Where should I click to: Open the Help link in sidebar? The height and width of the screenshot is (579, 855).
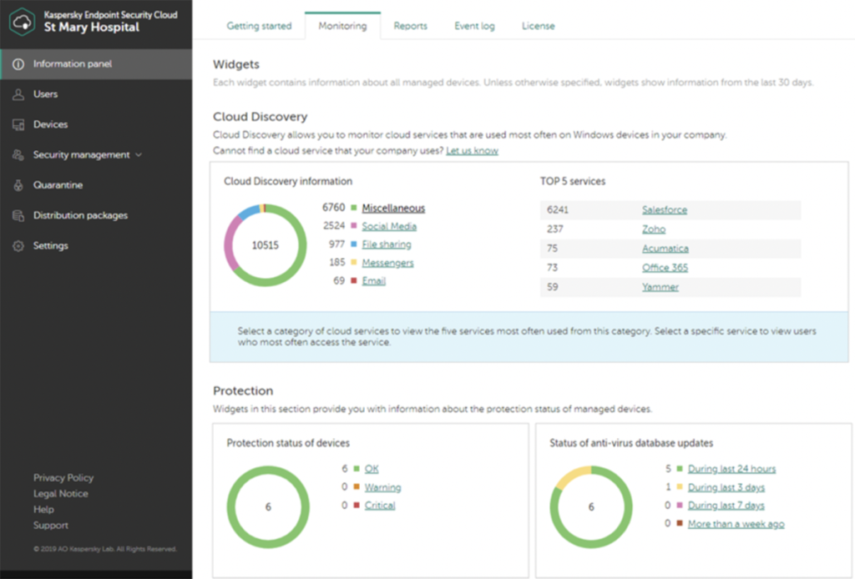click(x=43, y=509)
